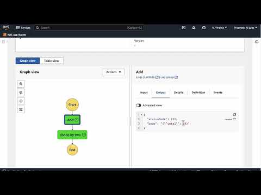Image resolution: width=261 pixels, height=195 pixels.
Task: Click the "body" line in output JSON
Action: pyautogui.click(x=168, y=123)
